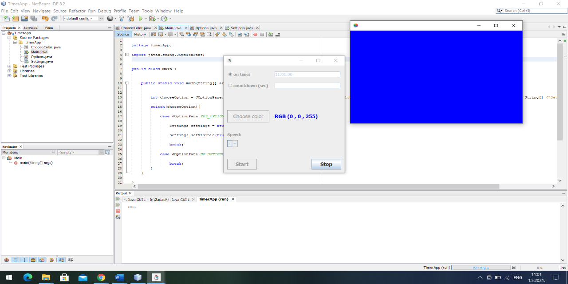Start macro recording in the editor toolbar
568x284 pixels.
pyautogui.click(x=255, y=34)
